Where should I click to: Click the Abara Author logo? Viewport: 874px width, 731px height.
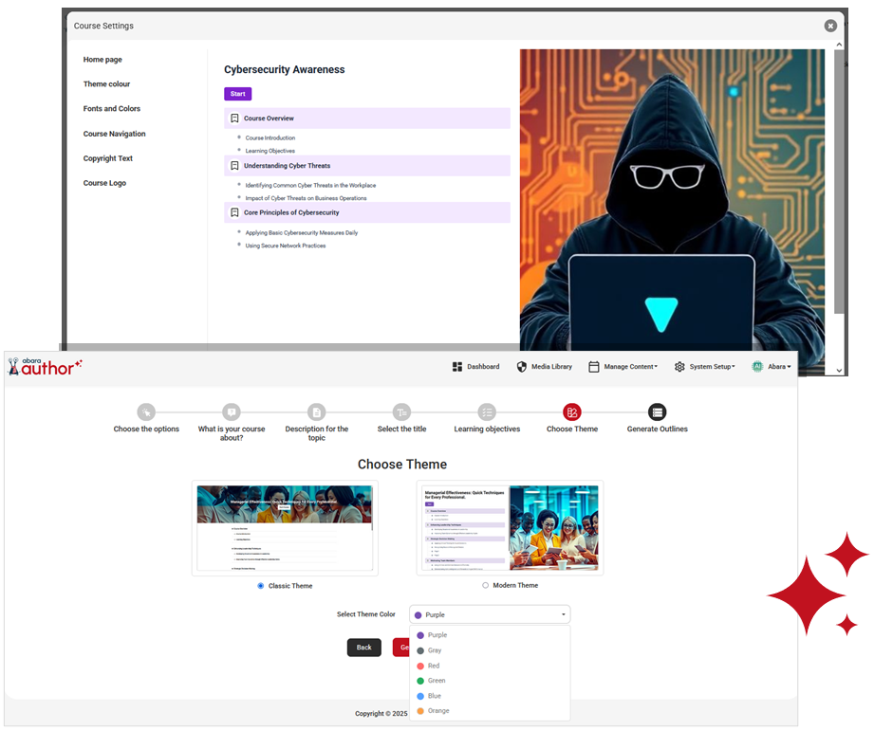(x=44, y=369)
